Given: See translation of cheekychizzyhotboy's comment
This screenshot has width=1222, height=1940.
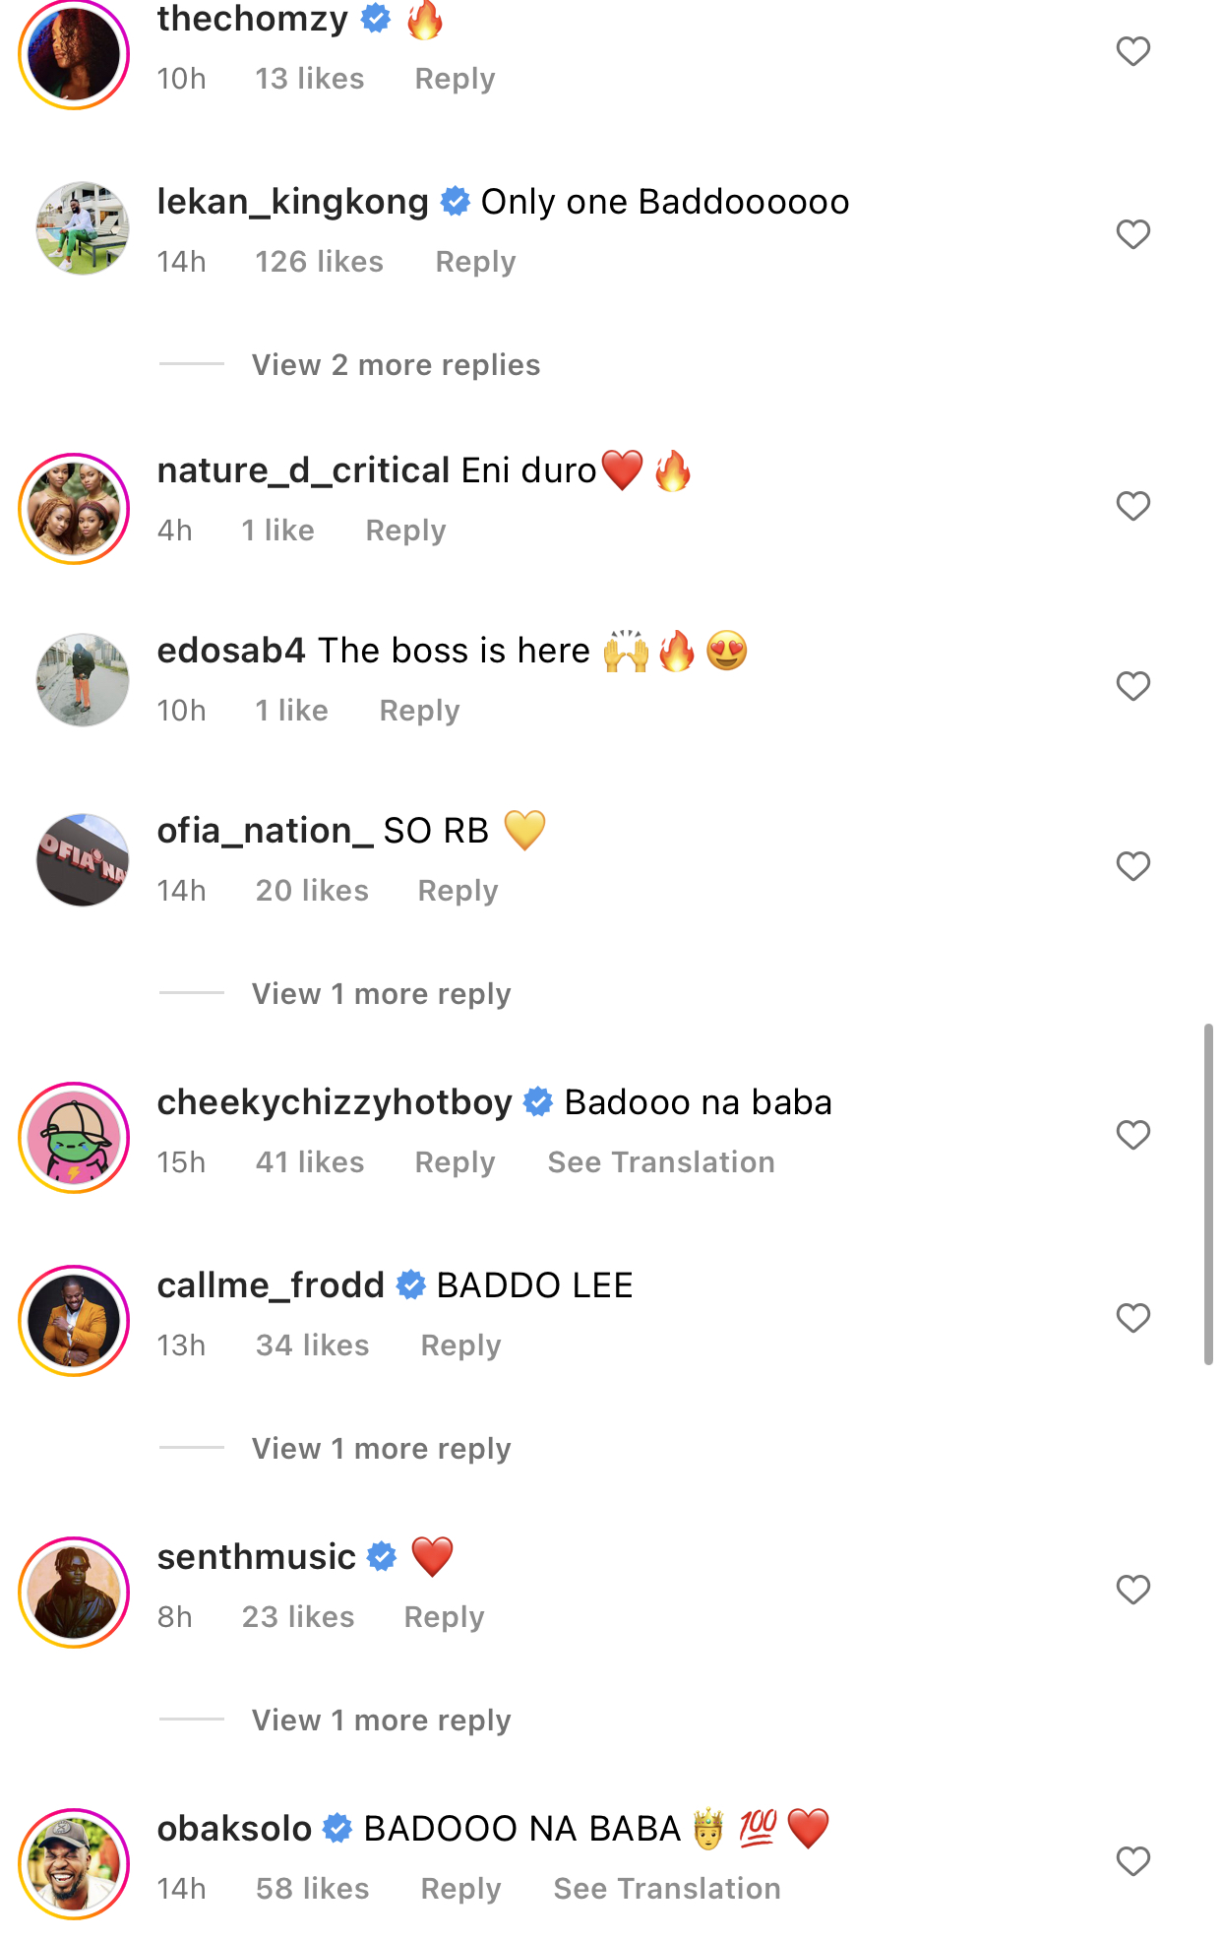Looking at the screenshot, I should click(661, 1162).
